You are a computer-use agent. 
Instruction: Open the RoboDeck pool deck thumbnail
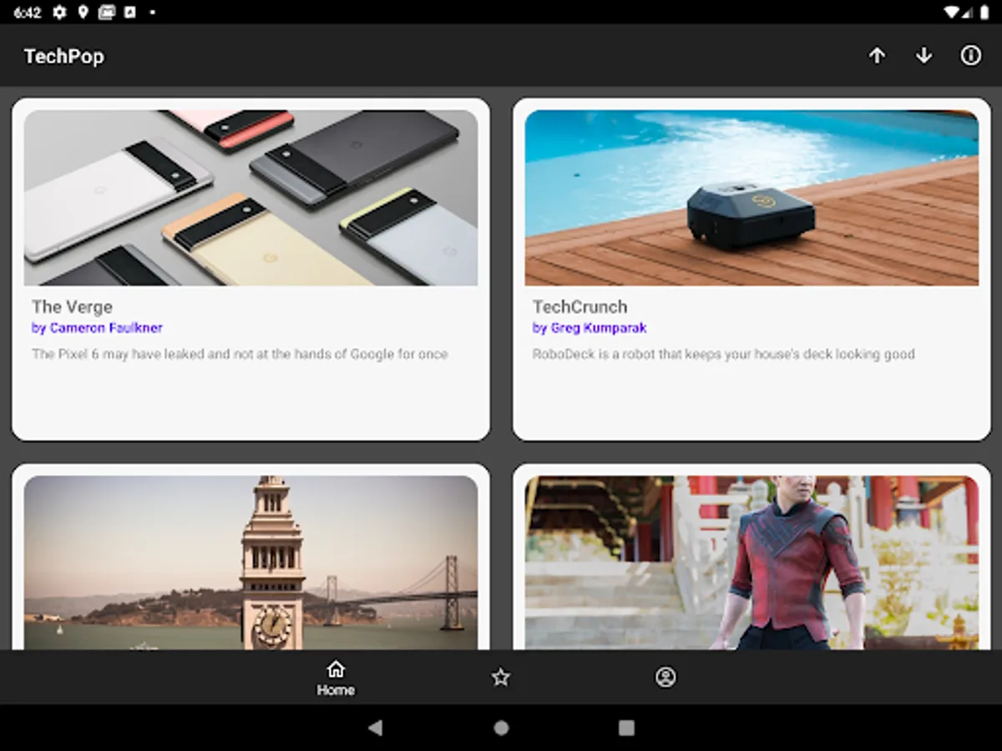pos(751,198)
